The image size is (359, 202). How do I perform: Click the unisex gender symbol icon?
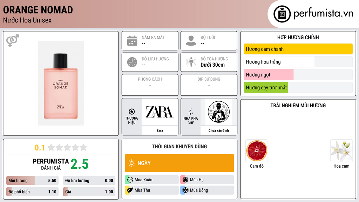[x=12, y=41]
